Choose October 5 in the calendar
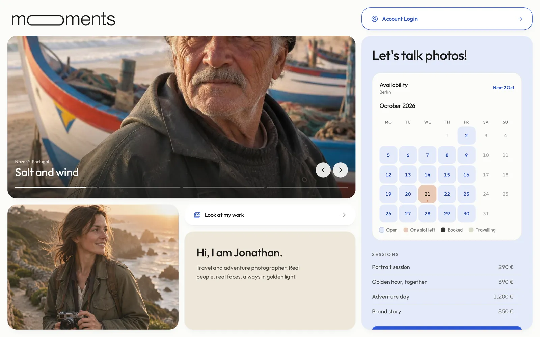This screenshot has width=540, height=337. tap(388, 155)
